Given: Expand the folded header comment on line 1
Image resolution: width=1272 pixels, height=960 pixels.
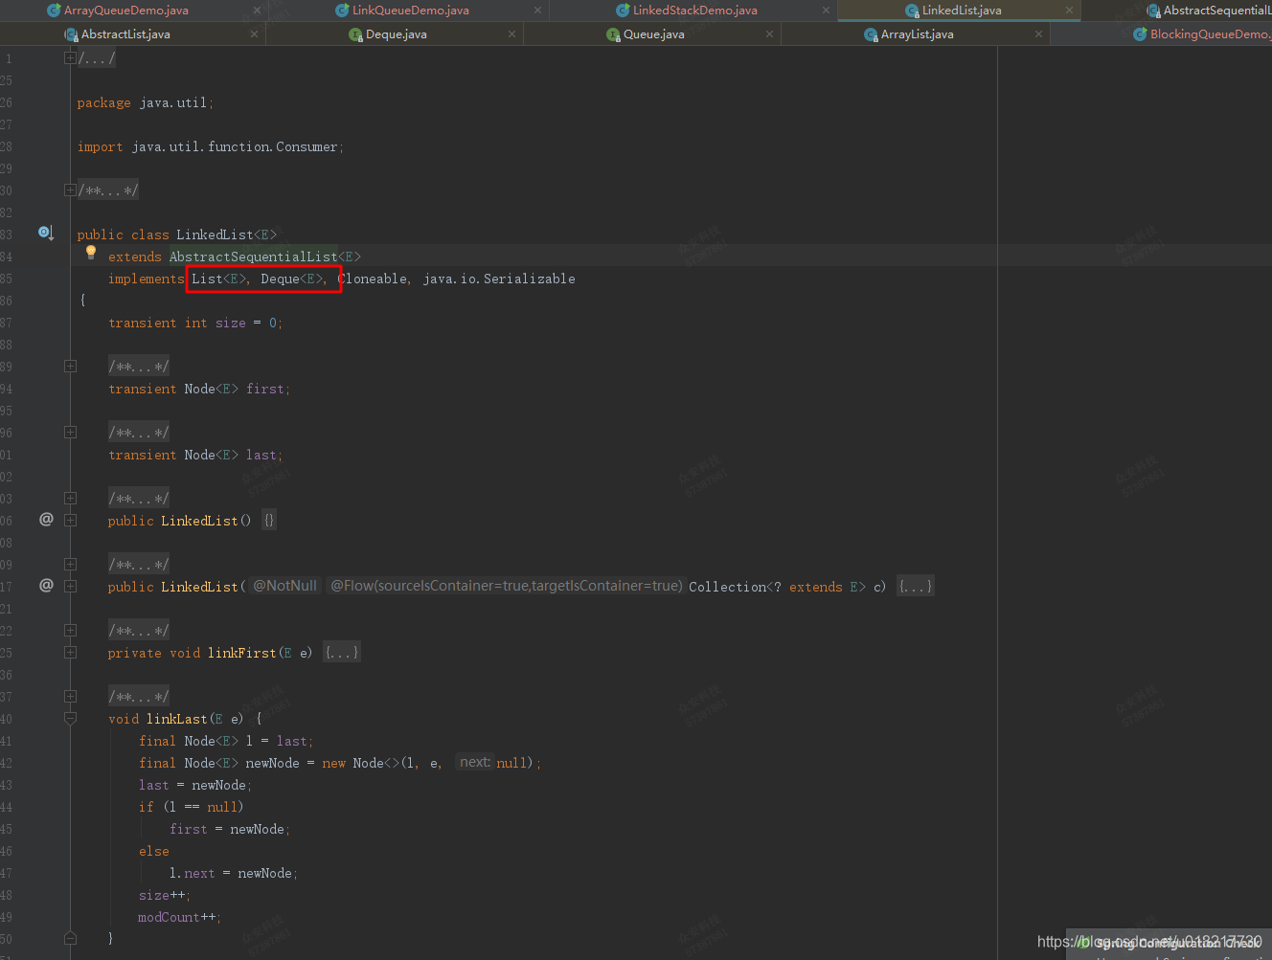Looking at the screenshot, I should point(70,58).
